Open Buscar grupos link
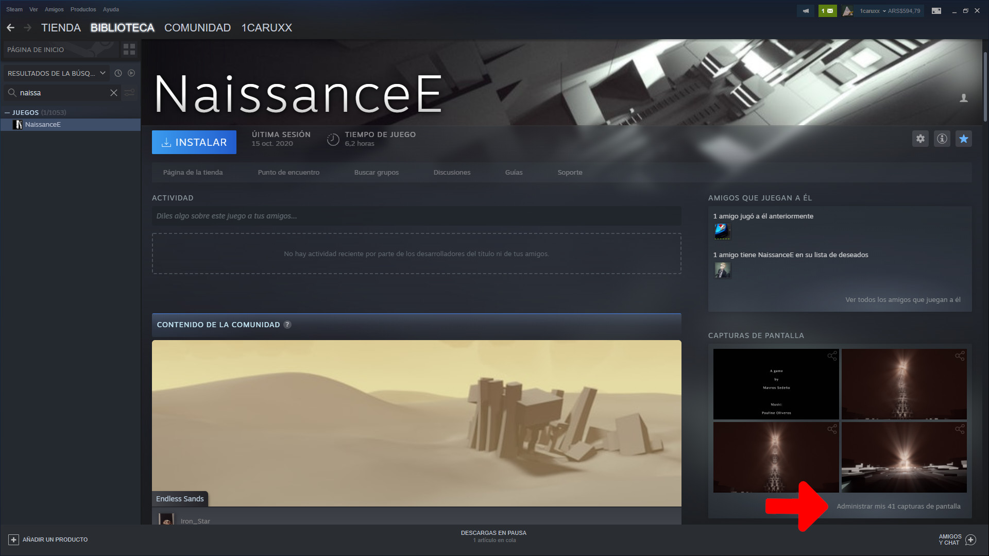 click(x=377, y=173)
